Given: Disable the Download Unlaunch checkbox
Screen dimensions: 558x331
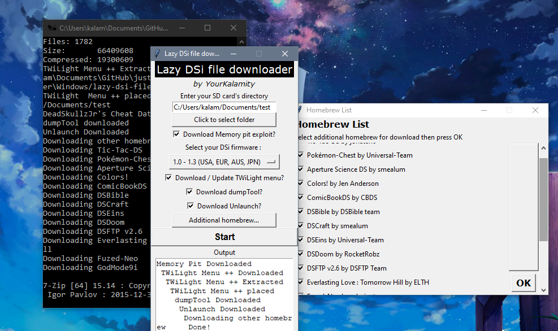Looking at the screenshot, I should click(x=191, y=206).
